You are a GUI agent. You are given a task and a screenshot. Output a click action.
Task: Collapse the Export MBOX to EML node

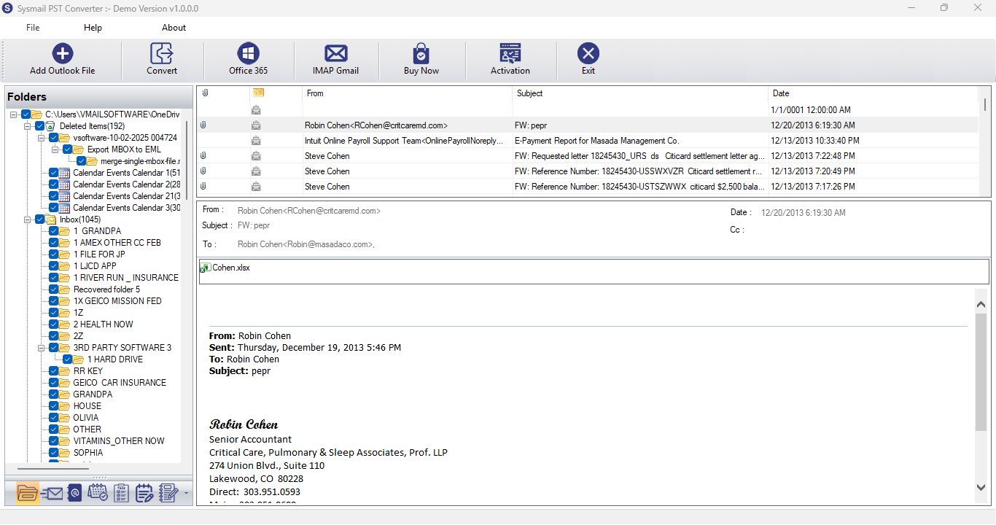pyautogui.click(x=55, y=149)
